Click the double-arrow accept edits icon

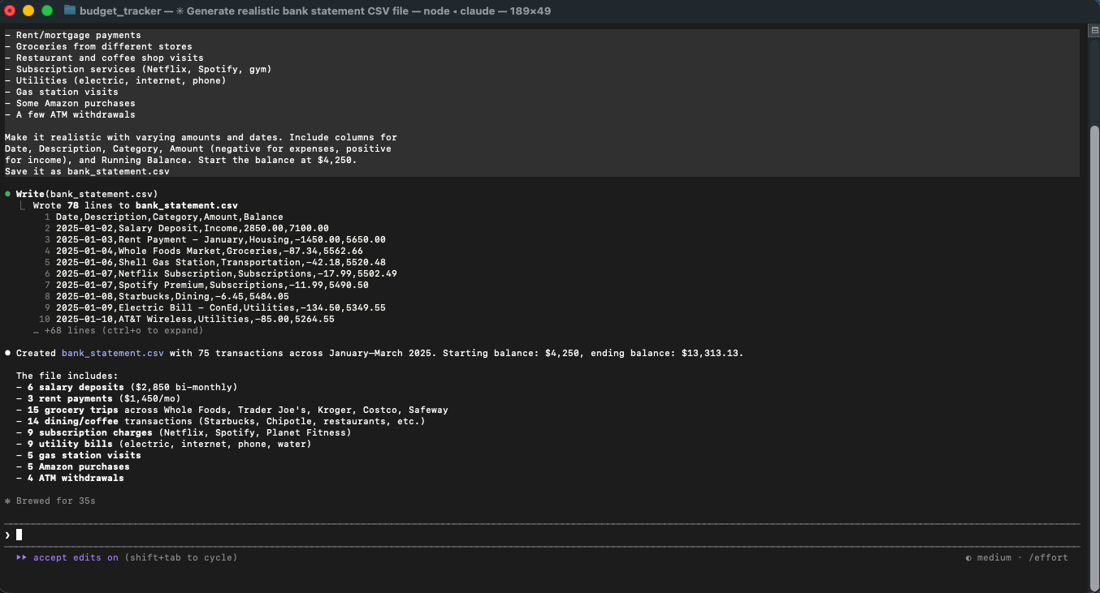coord(21,557)
